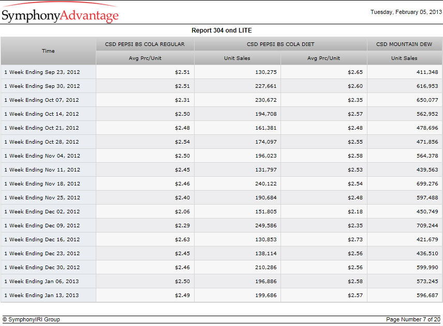The image size is (443, 326).
Task: Click Unit Sales header under MOUNTAIN DEW
Action: 404,58
